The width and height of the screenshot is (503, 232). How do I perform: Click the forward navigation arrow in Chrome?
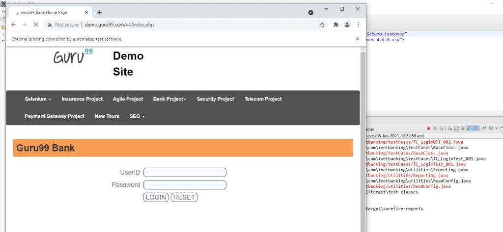coord(25,25)
